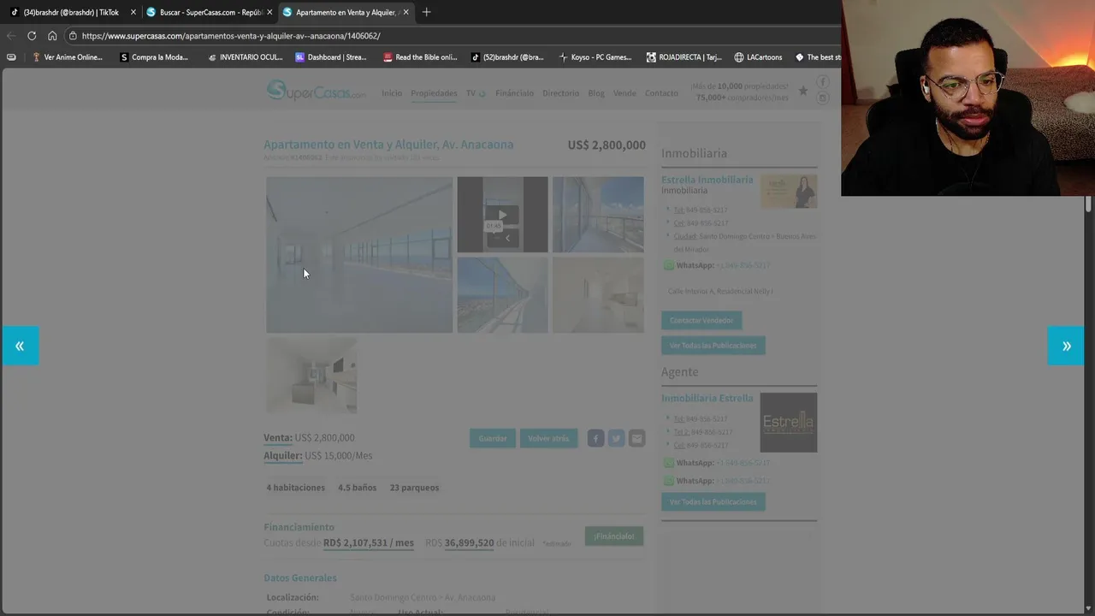Go back in browser history
Image resolution: width=1095 pixels, height=616 pixels.
coord(10,36)
